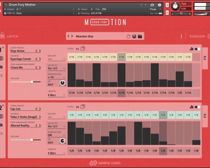Toggle track 2 sequencer power switch

point(197,107)
